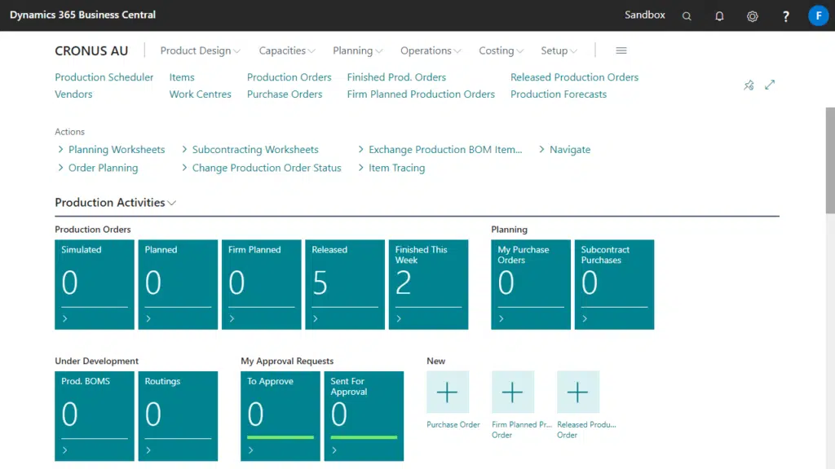Viewport: 835px width, 469px height.
Task: Open the search magnifier icon in header
Action: click(x=687, y=16)
